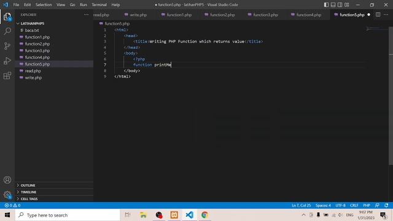Open read.php in the Explorer
The image size is (393, 221).
tap(33, 71)
